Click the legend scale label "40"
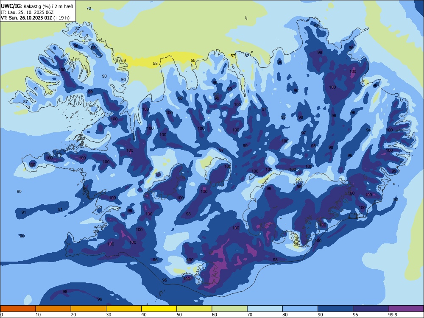 144,315
